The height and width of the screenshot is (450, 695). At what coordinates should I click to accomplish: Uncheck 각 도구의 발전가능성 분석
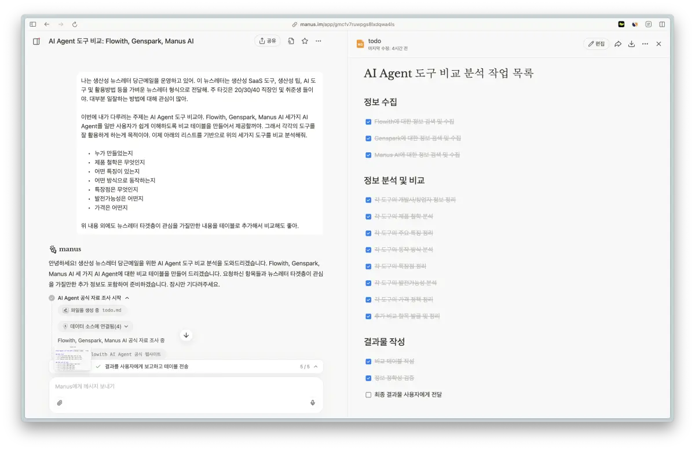coord(368,283)
